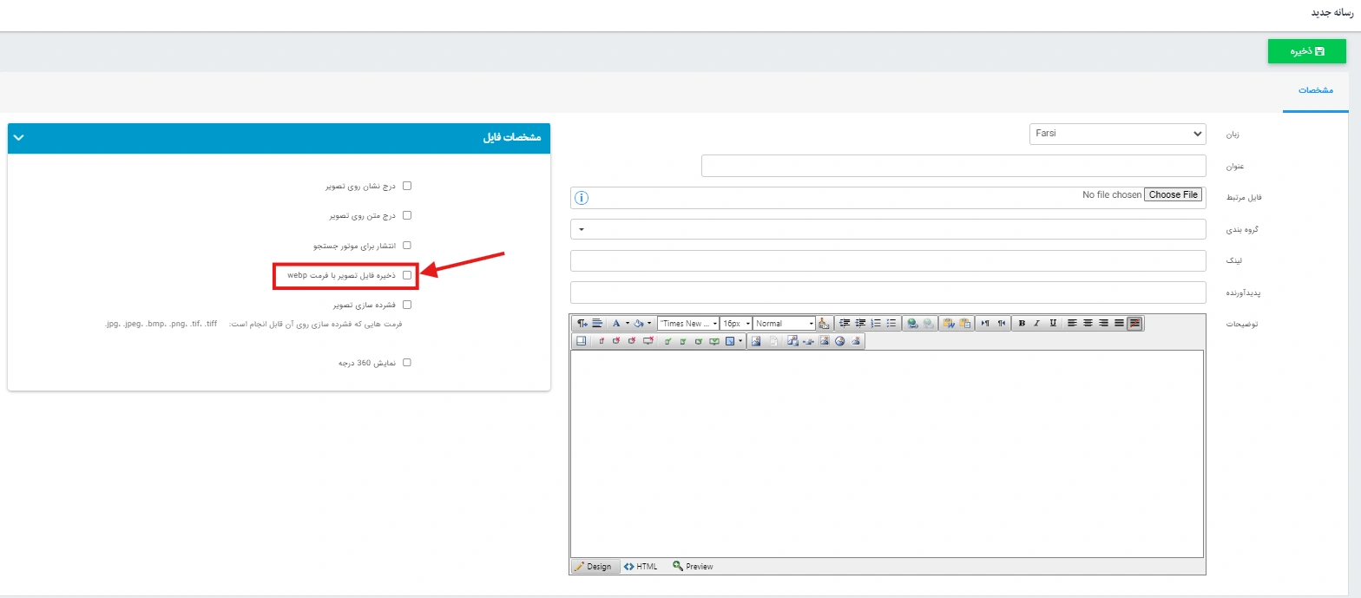Switch to the Preview editor tab

693,567
